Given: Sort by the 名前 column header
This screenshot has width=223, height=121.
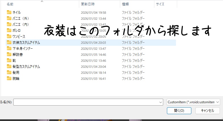Looking at the screenshot, I should (10, 4).
